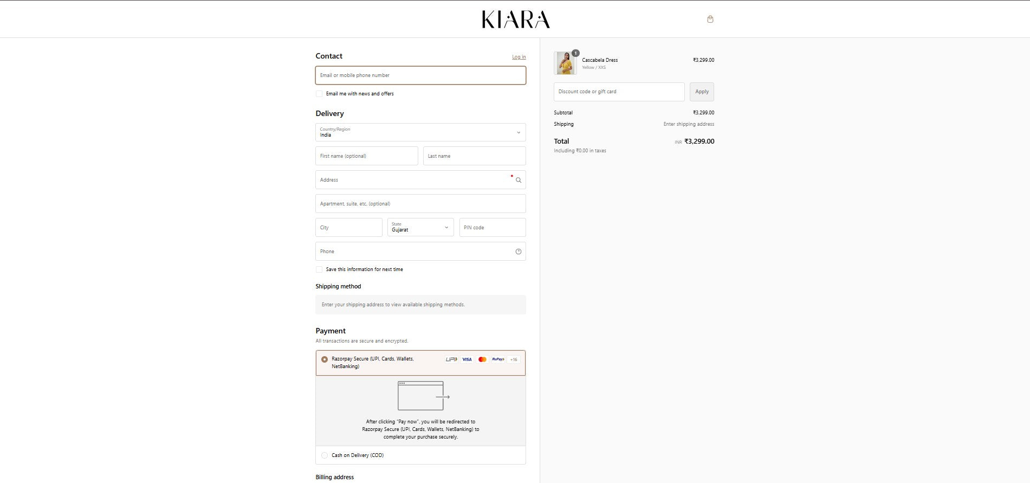Image resolution: width=1030 pixels, height=483 pixels.
Task: Expand the State dropdown showing Gujarat
Action: (420, 228)
